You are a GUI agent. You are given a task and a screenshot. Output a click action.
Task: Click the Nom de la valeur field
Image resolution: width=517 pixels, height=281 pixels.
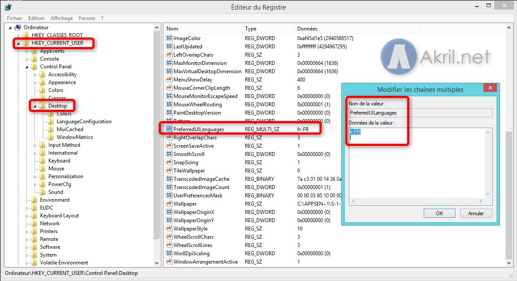tap(420, 113)
